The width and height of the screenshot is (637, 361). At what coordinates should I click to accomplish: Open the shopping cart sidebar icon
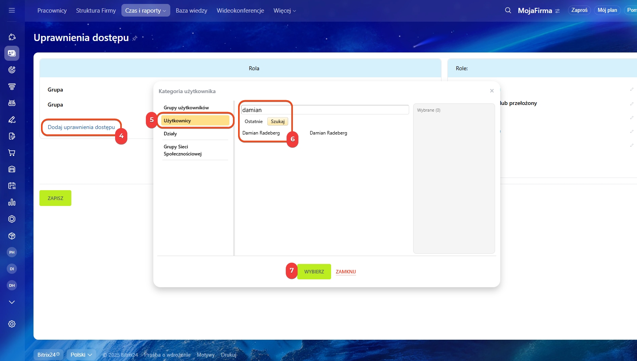pos(12,153)
